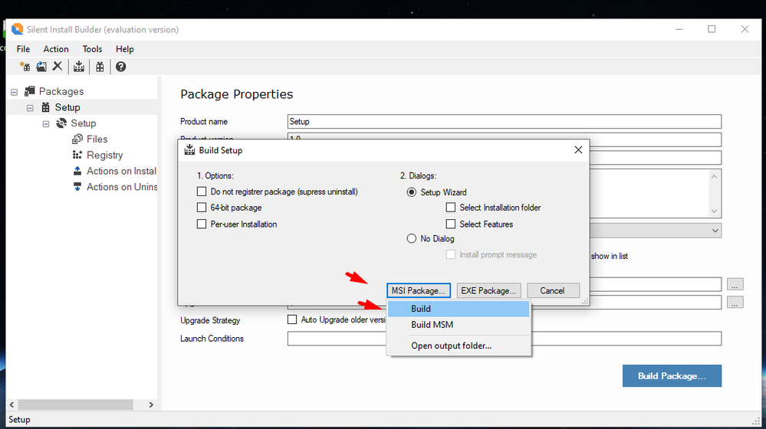Click description box scroll-up arrow
Image resolution: width=766 pixels, height=429 pixels.
pos(714,176)
